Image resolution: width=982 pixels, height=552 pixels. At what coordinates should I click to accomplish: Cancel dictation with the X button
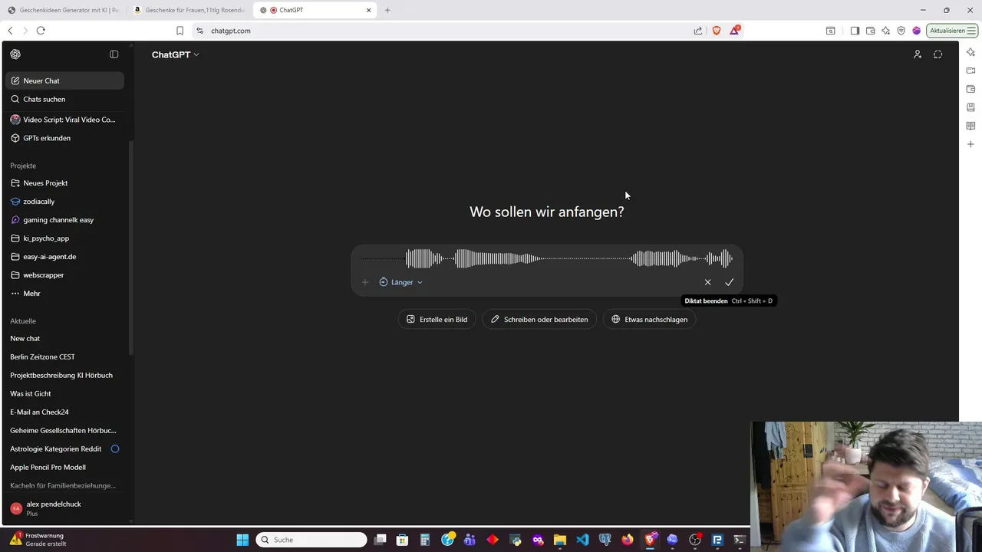click(707, 282)
